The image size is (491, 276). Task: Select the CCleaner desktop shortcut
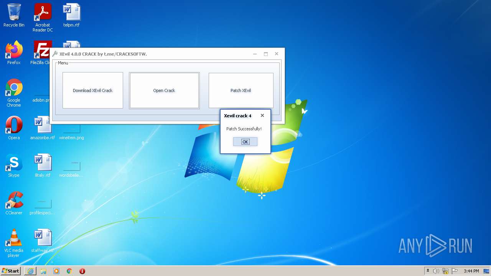14,203
